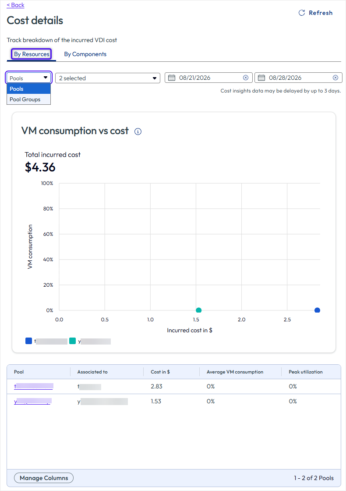Click the Manage Columns button

coord(44,478)
